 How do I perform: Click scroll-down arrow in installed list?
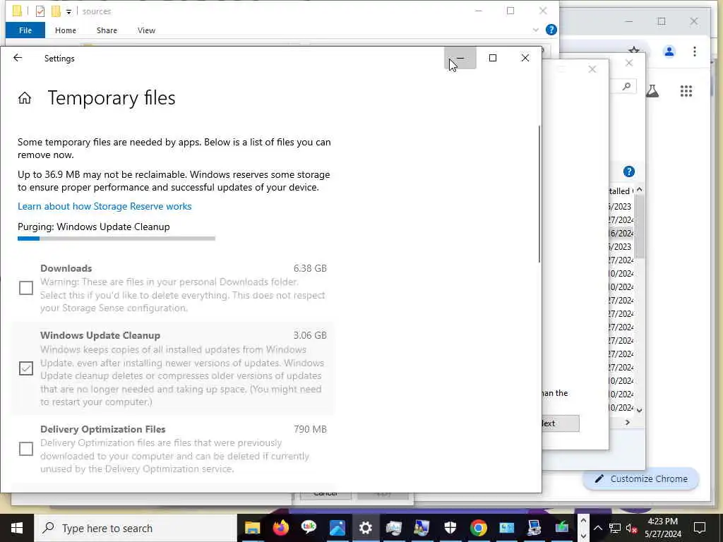(x=639, y=410)
